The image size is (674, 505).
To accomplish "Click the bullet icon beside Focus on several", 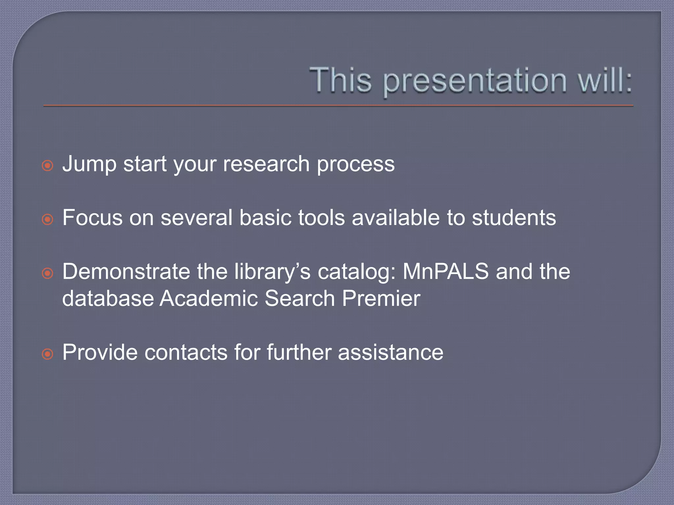I will [x=48, y=219].
